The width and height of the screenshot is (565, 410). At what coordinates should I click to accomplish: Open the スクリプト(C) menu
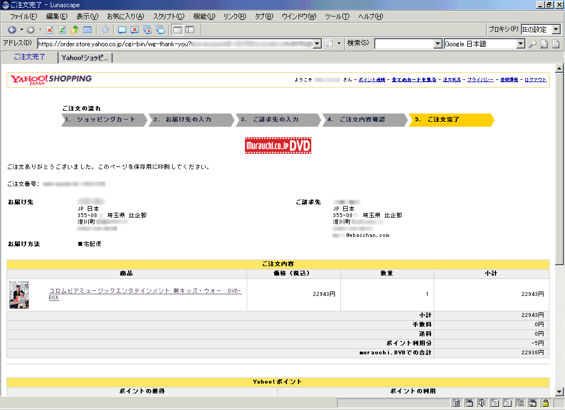169,17
